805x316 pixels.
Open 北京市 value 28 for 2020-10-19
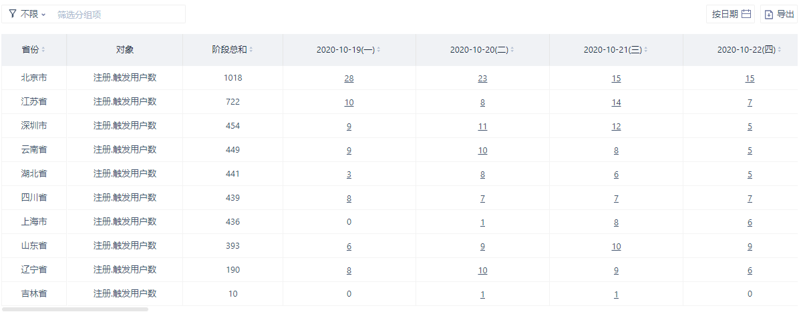pyautogui.click(x=349, y=79)
